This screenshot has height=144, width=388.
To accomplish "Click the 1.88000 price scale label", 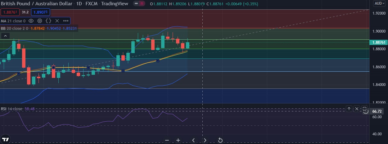I will [x=379, y=49].
